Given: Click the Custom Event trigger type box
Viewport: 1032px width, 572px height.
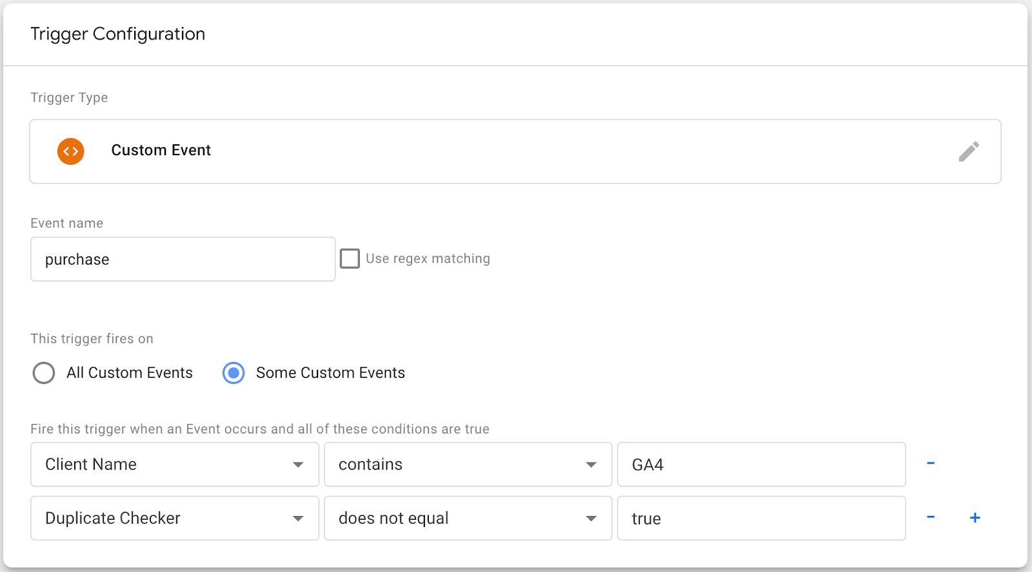Looking at the screenshot, I should click(x=515, y=151).
